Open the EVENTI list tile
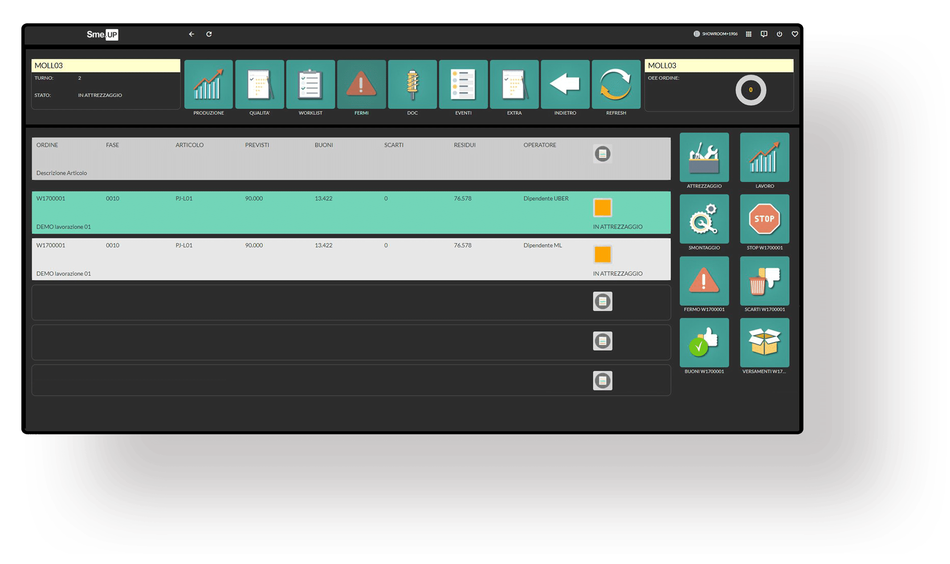This screenshot has width=950, height=564. (x=463, y=85)
